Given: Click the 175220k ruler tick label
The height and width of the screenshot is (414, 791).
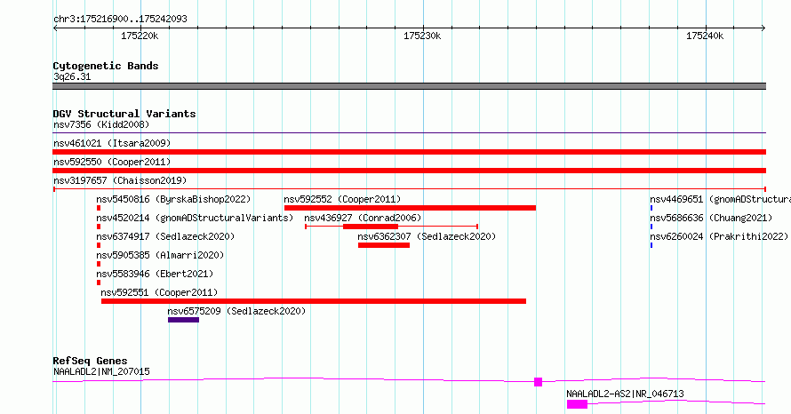Looking at the screenshot, I should [140, 36].
